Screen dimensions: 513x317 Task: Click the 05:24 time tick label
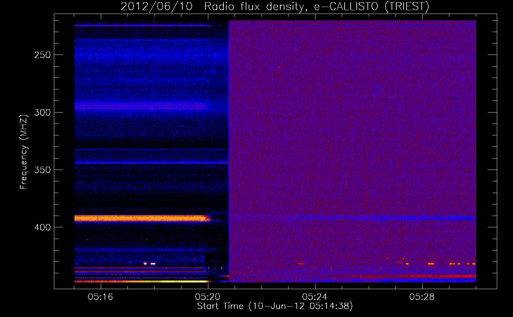[x=315, y=297]
